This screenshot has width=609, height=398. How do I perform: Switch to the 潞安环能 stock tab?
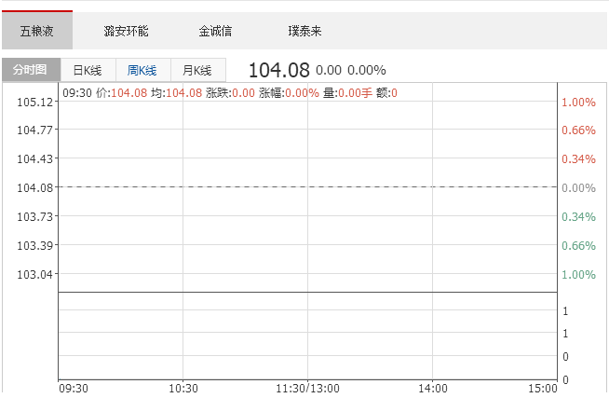[126, 31]
